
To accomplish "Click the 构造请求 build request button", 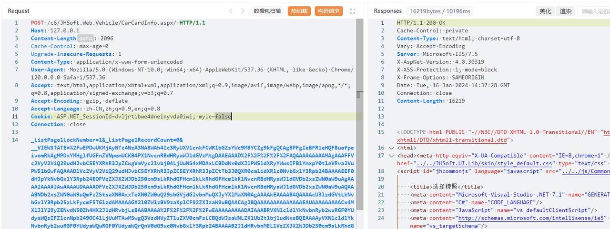I will 328,11.
